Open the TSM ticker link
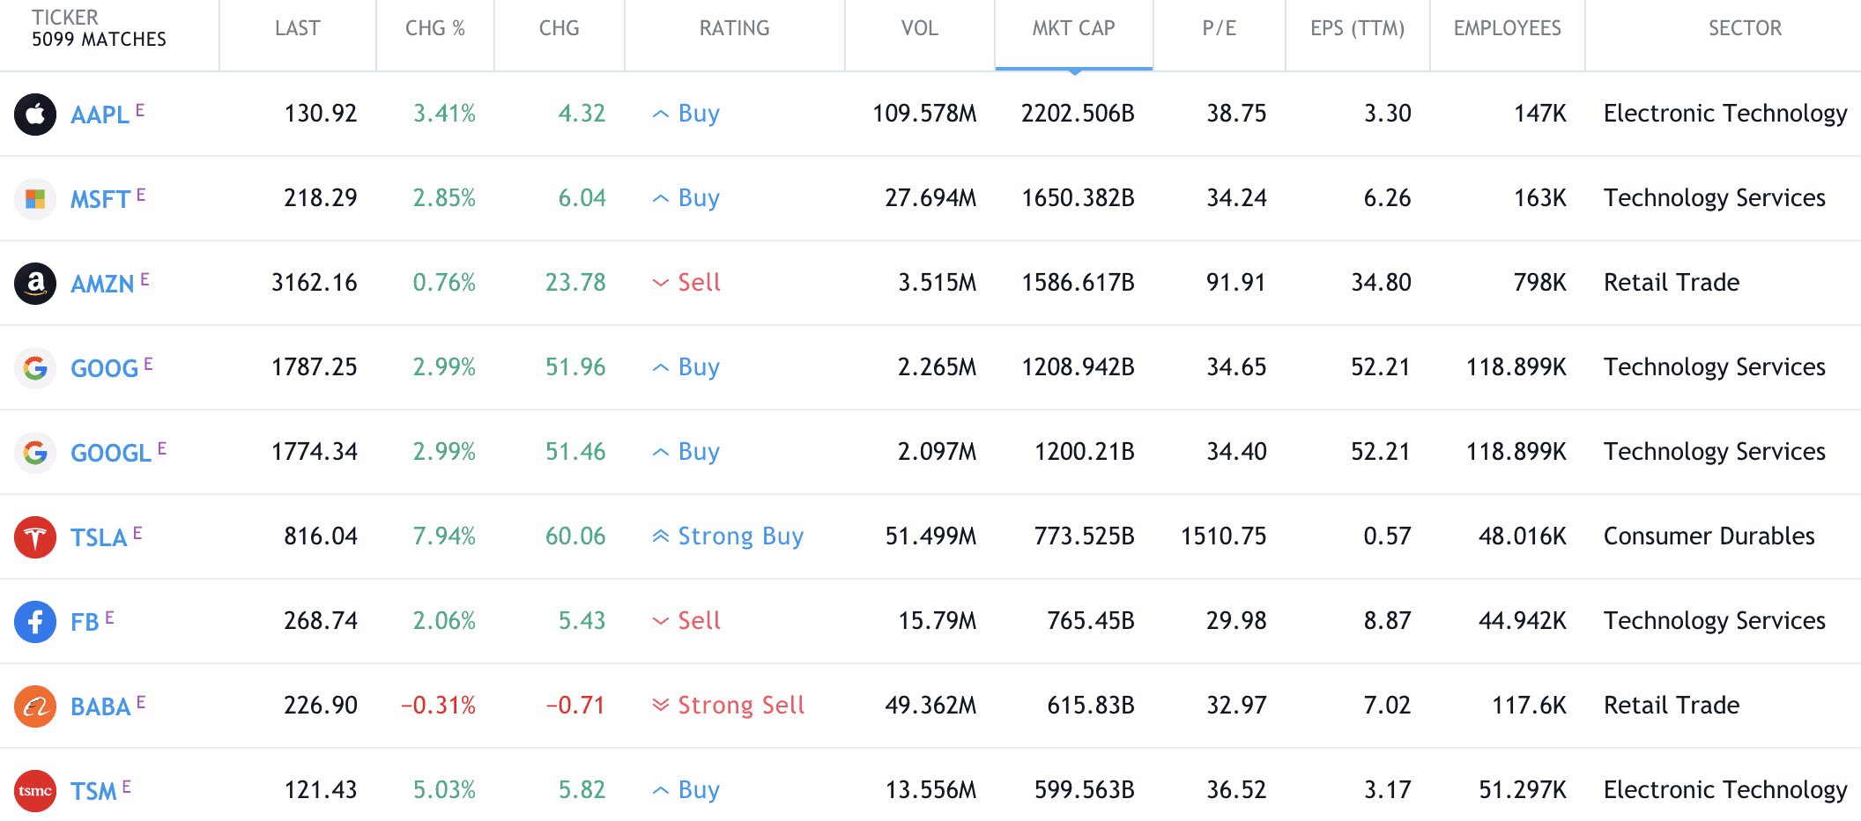This screenshot has height=821, width=1861. [x=93, y=791]
